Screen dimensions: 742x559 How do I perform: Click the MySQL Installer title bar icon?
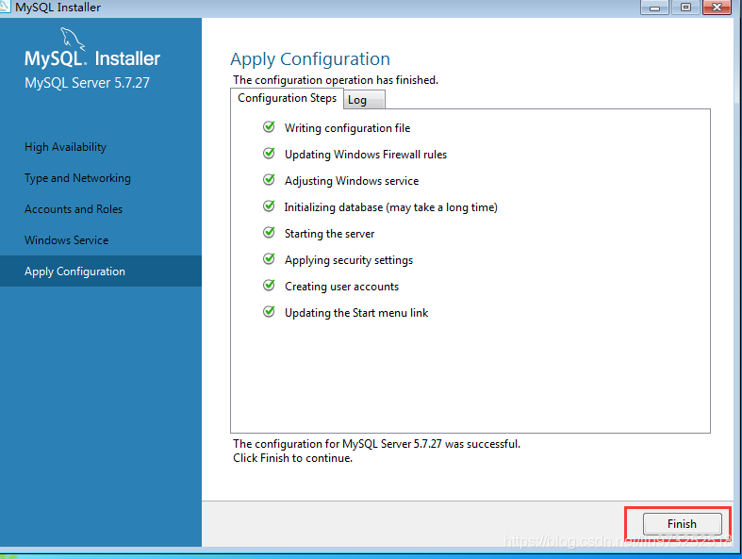coord(5,7)
